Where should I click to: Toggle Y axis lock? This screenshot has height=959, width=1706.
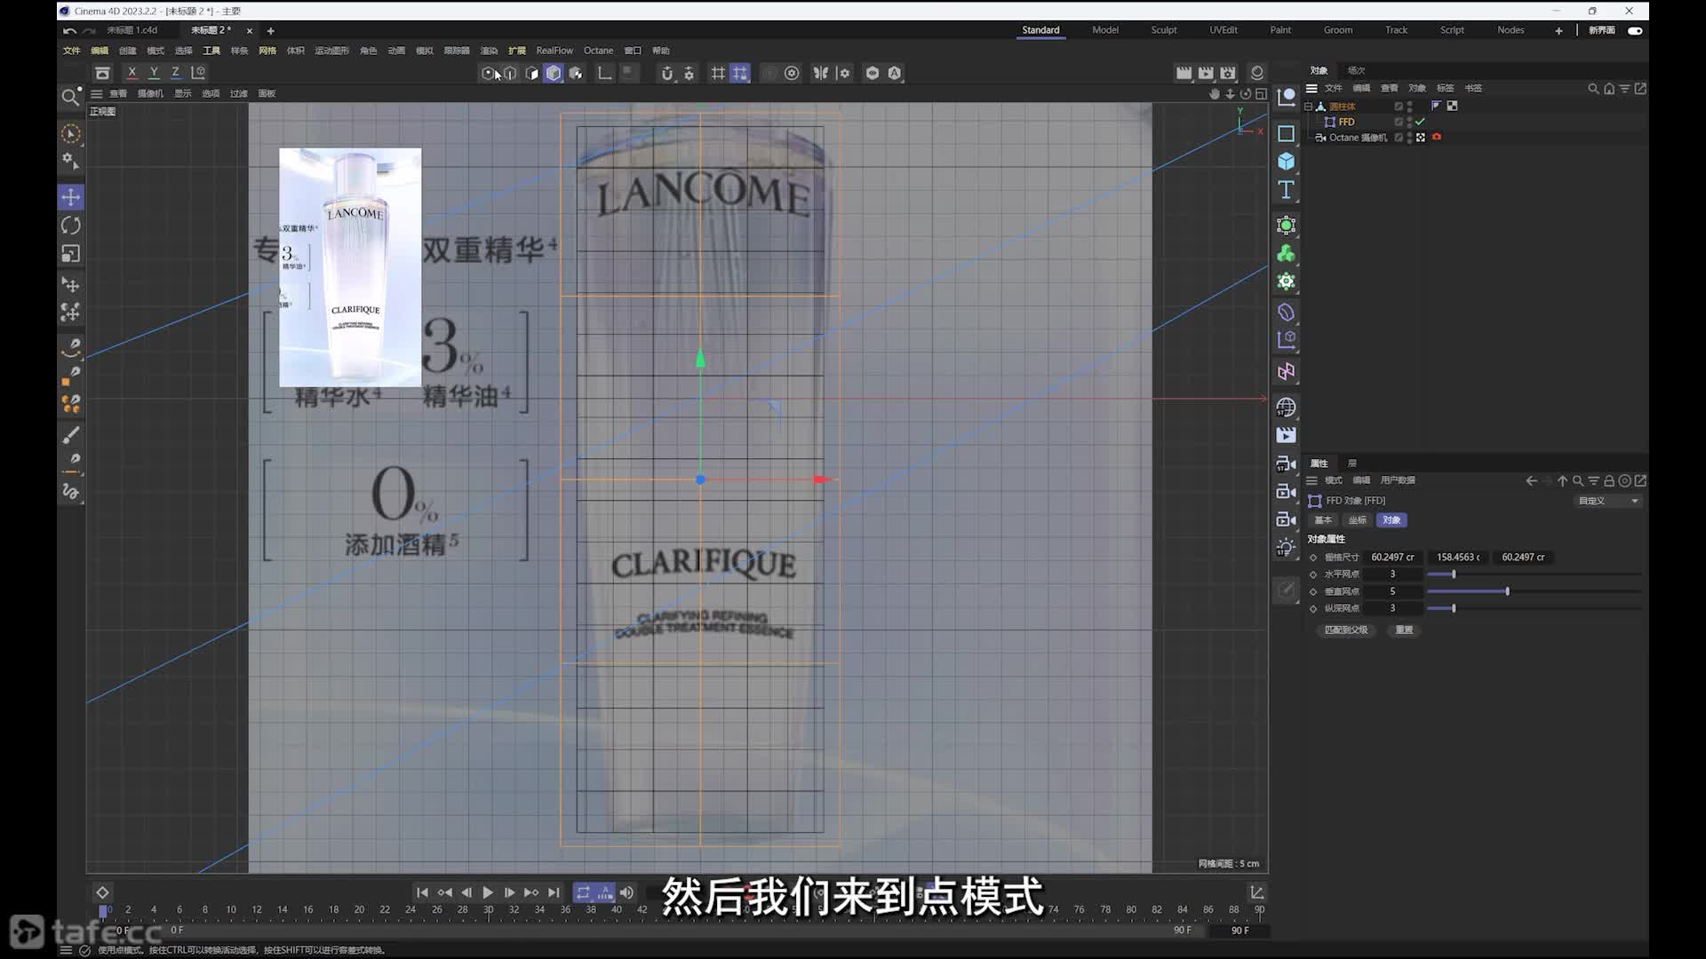154,73
